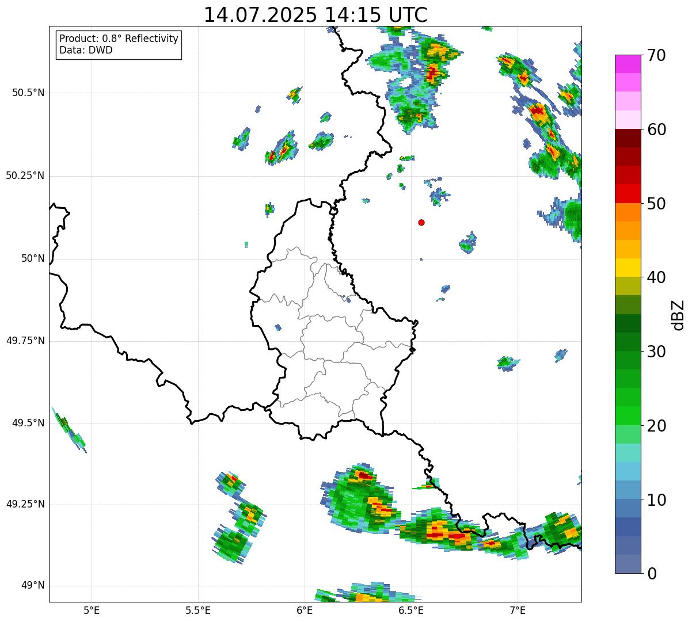This screenshot has height=622, width=692.
Task: Pick the yellow colorbar segment above 40
Action: click(x=628, y=268)
